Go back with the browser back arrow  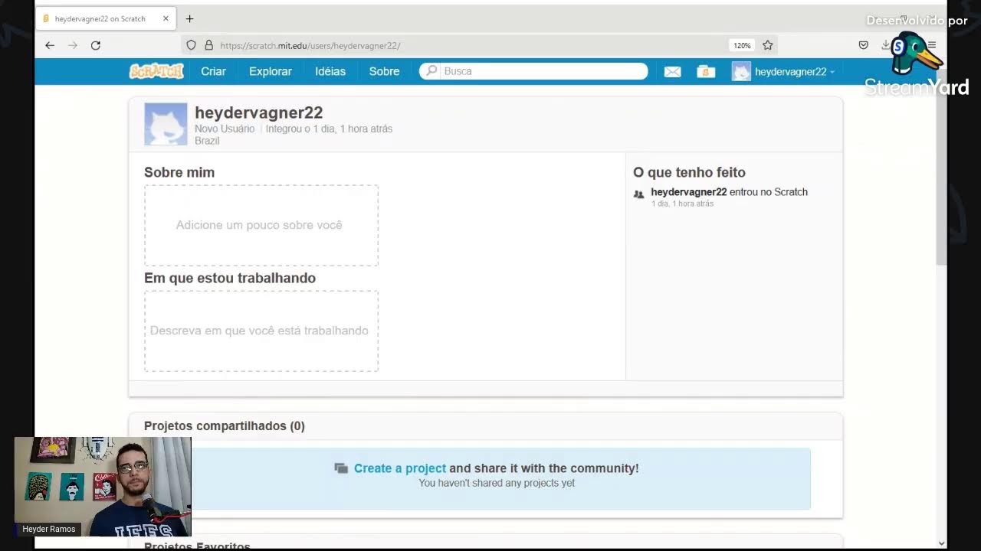click(50, 45)
